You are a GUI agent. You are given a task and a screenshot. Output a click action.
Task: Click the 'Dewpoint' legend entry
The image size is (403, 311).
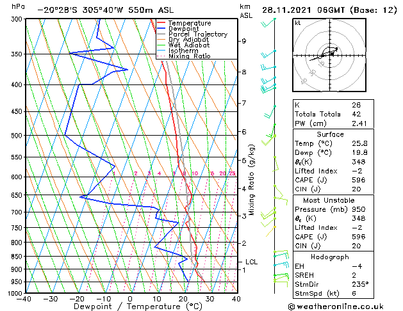(x=178, y=29)
